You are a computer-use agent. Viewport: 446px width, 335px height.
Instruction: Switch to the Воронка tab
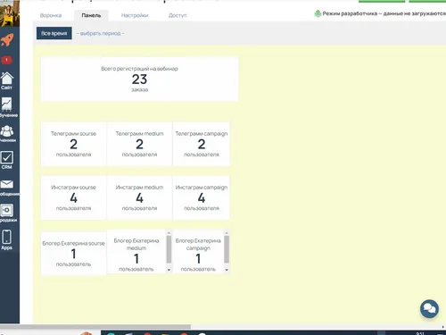pos(51,15)
